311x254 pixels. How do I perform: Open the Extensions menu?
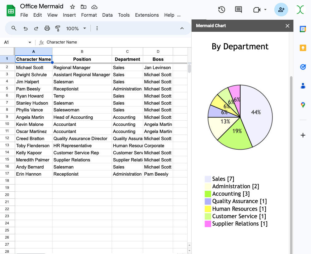point(147,15)
